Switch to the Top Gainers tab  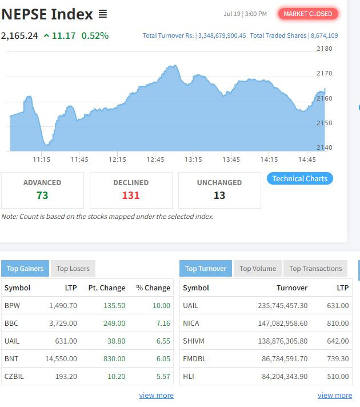tap(25, 269)
